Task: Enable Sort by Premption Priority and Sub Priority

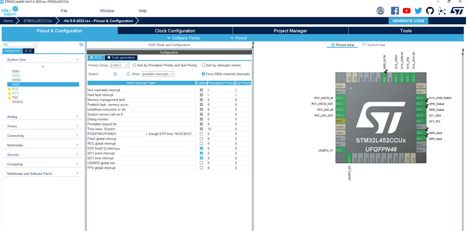Action: tap(134, 65)
